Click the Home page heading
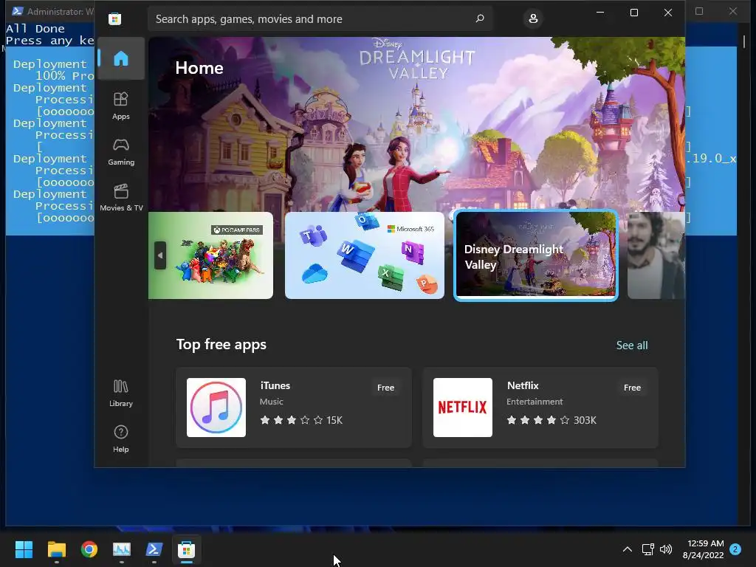756x567 pixels. coord(199,68)
